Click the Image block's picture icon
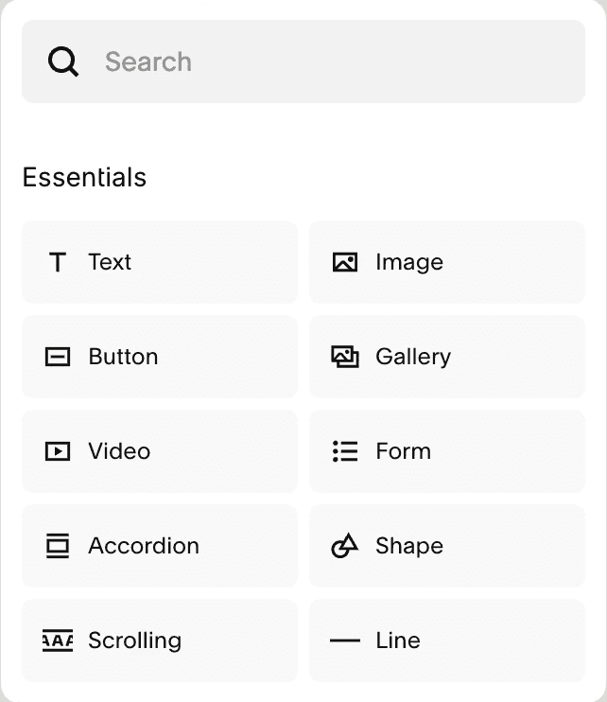 [x=345, y=262]
